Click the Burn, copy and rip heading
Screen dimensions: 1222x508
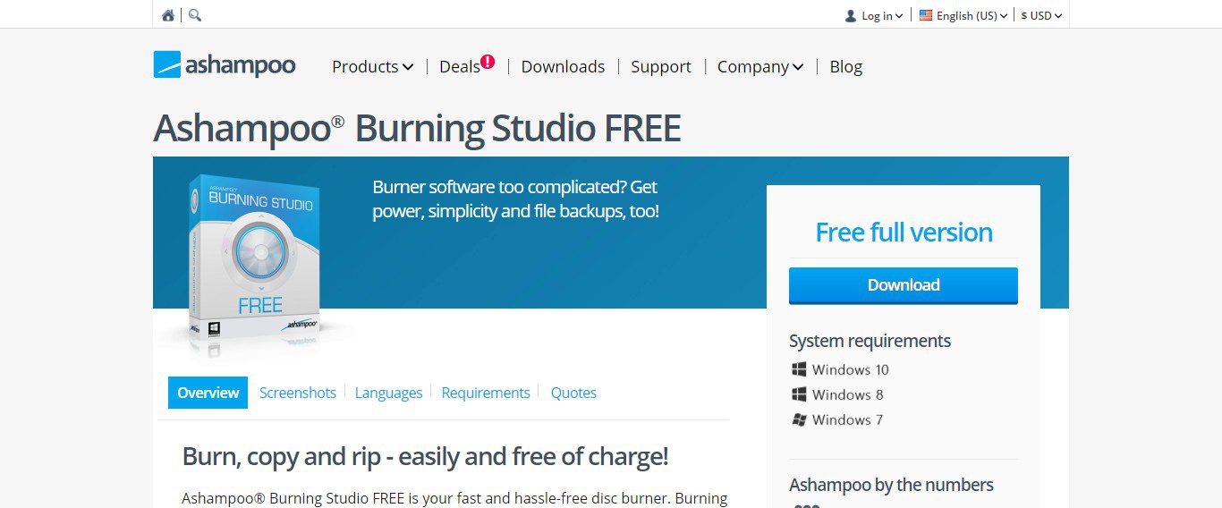425,457
